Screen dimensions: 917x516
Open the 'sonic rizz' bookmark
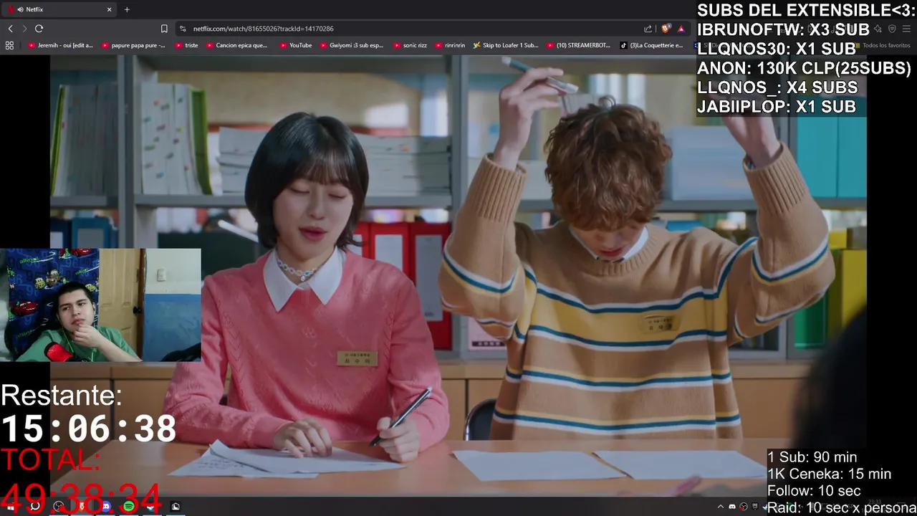(x=410, y=45)
